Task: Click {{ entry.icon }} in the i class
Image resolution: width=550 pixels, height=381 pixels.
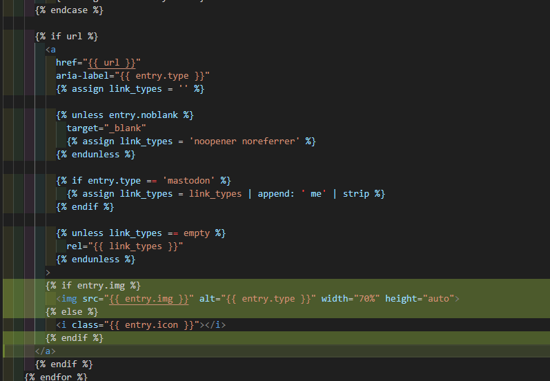Action: pyautogui.click(x=152, y=325)
